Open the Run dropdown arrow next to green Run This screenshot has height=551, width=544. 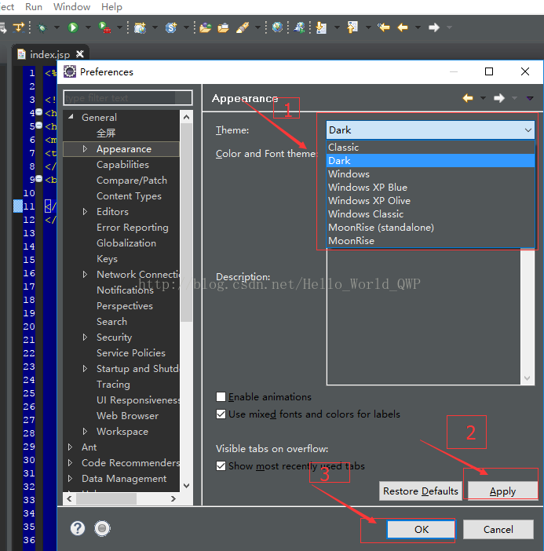coord(88,27)
